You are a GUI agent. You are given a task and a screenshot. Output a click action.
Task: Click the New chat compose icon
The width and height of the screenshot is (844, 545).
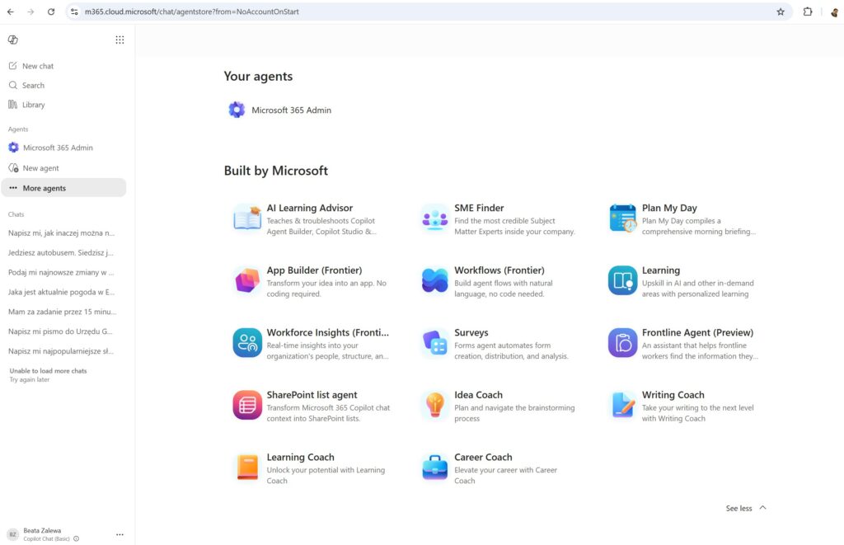coord(13,66)
